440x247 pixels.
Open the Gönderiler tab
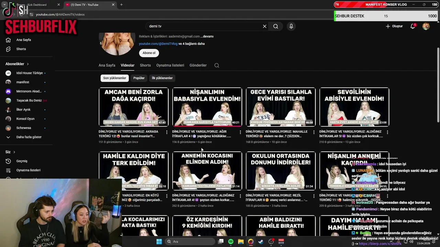(198, 66)
